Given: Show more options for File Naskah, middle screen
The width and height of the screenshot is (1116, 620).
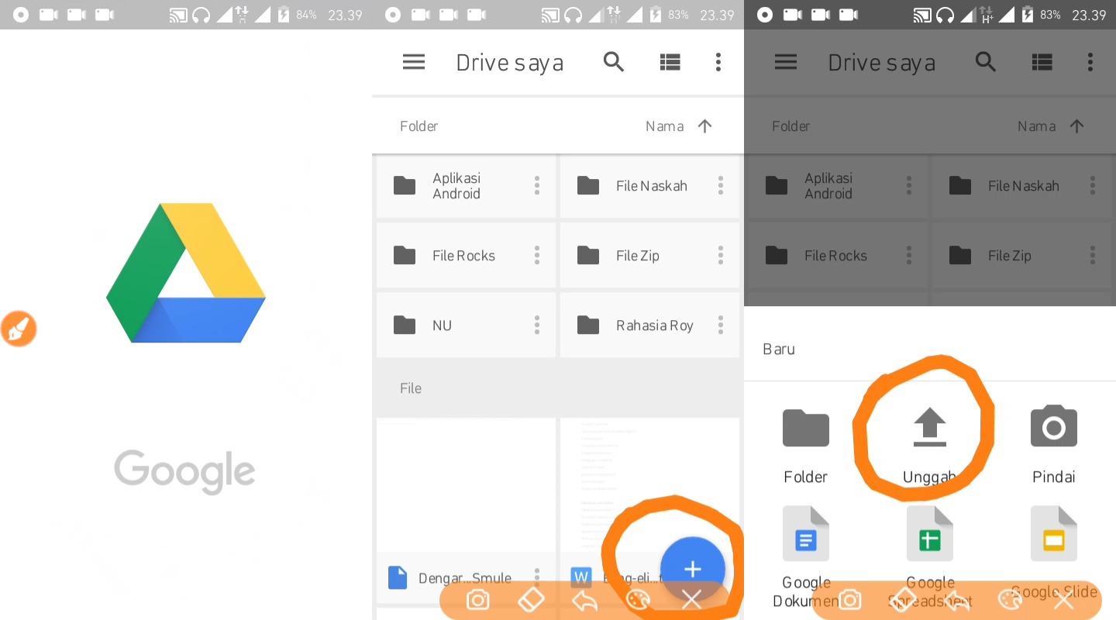Looking at the screenshot, I should pos(721,185).
